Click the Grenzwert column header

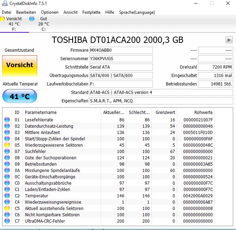pyautogui.click(x=164, y=113)
